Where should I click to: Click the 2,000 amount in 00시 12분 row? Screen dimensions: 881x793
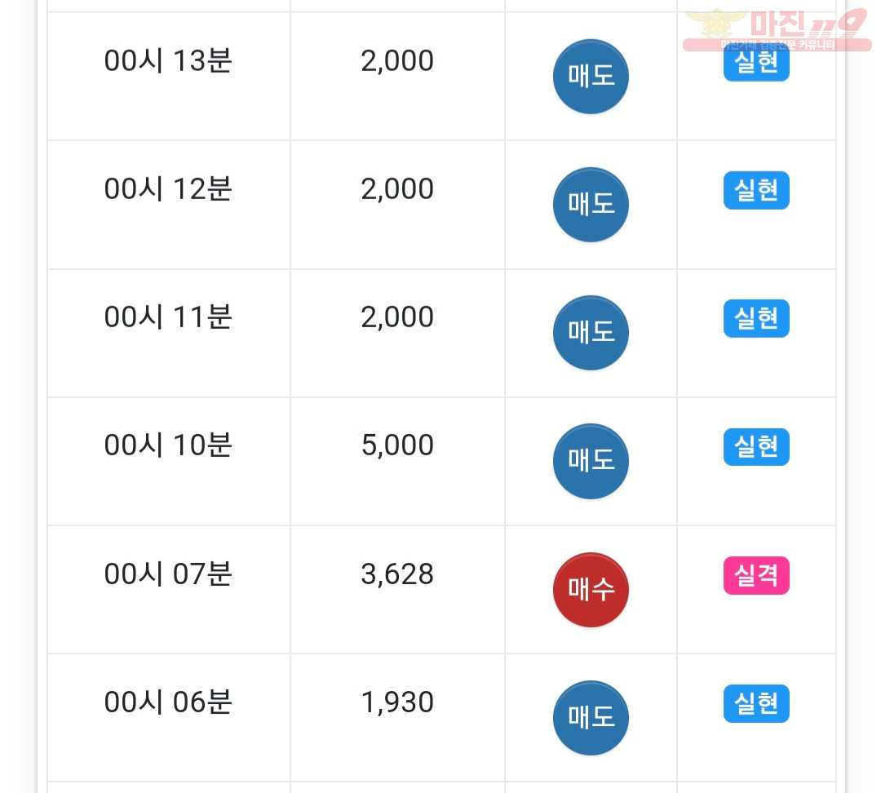397,188
